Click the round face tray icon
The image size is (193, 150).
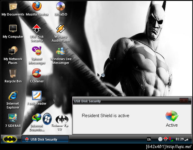point(160,139)
